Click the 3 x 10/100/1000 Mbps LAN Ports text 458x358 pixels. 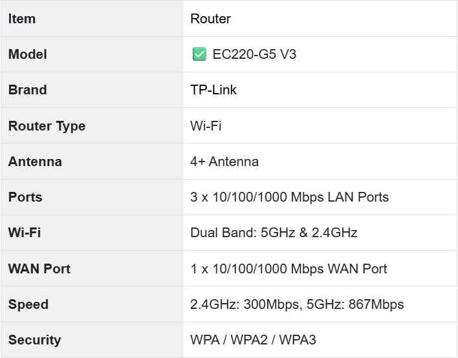[289, 197]
